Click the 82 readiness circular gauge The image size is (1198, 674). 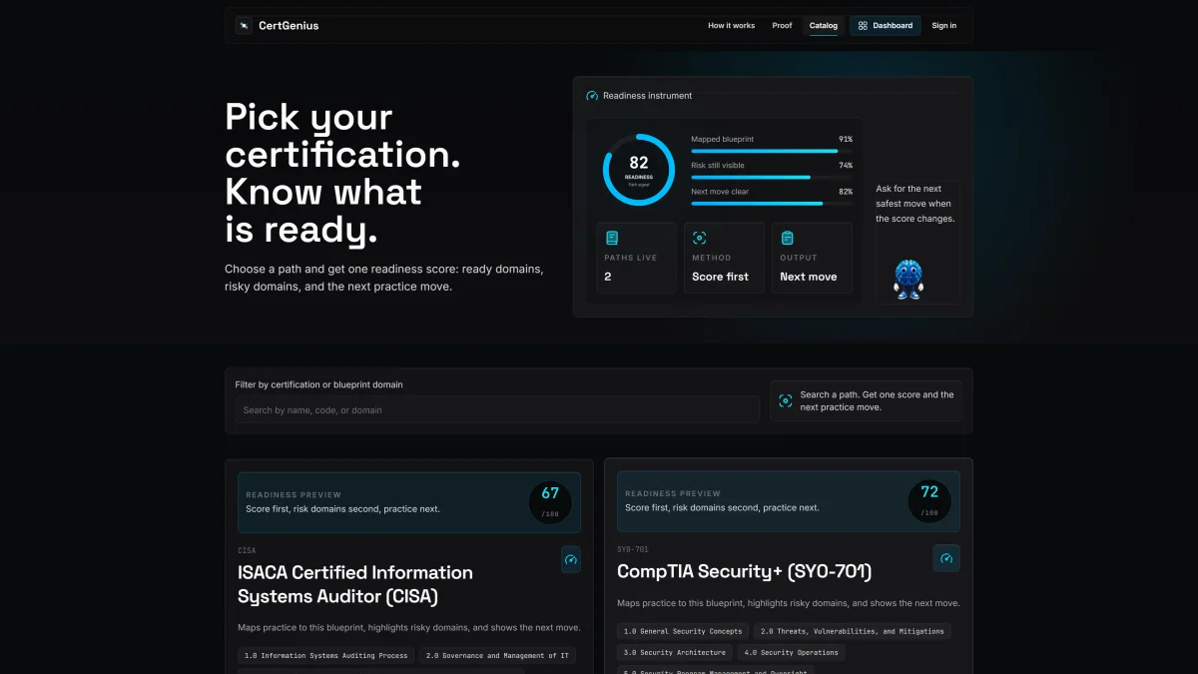(639, 170)
